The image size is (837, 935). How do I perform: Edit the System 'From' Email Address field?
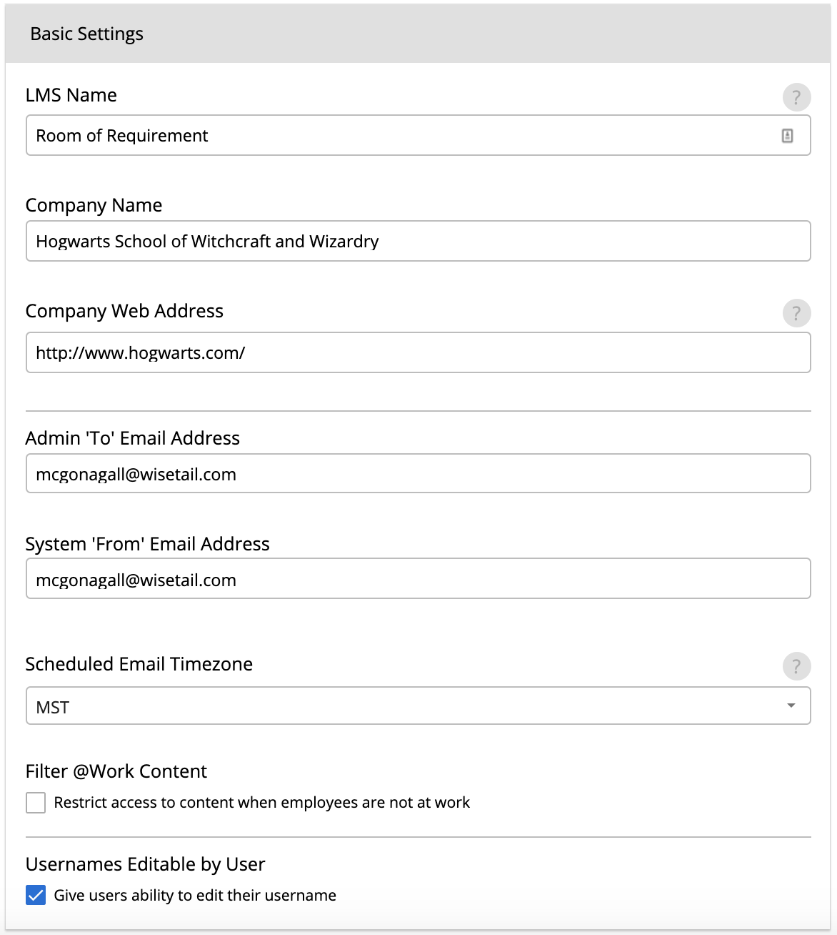pyautogui.click(x=418, y=578)
